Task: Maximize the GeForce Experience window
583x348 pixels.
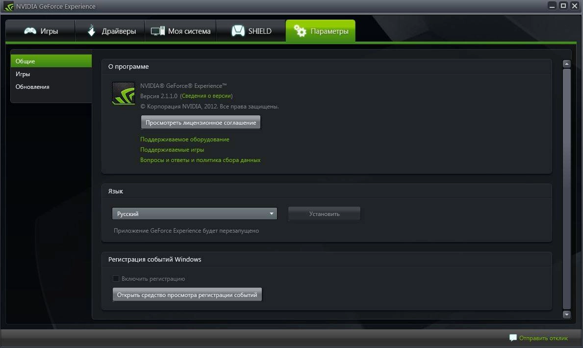Action: [563, 5]
